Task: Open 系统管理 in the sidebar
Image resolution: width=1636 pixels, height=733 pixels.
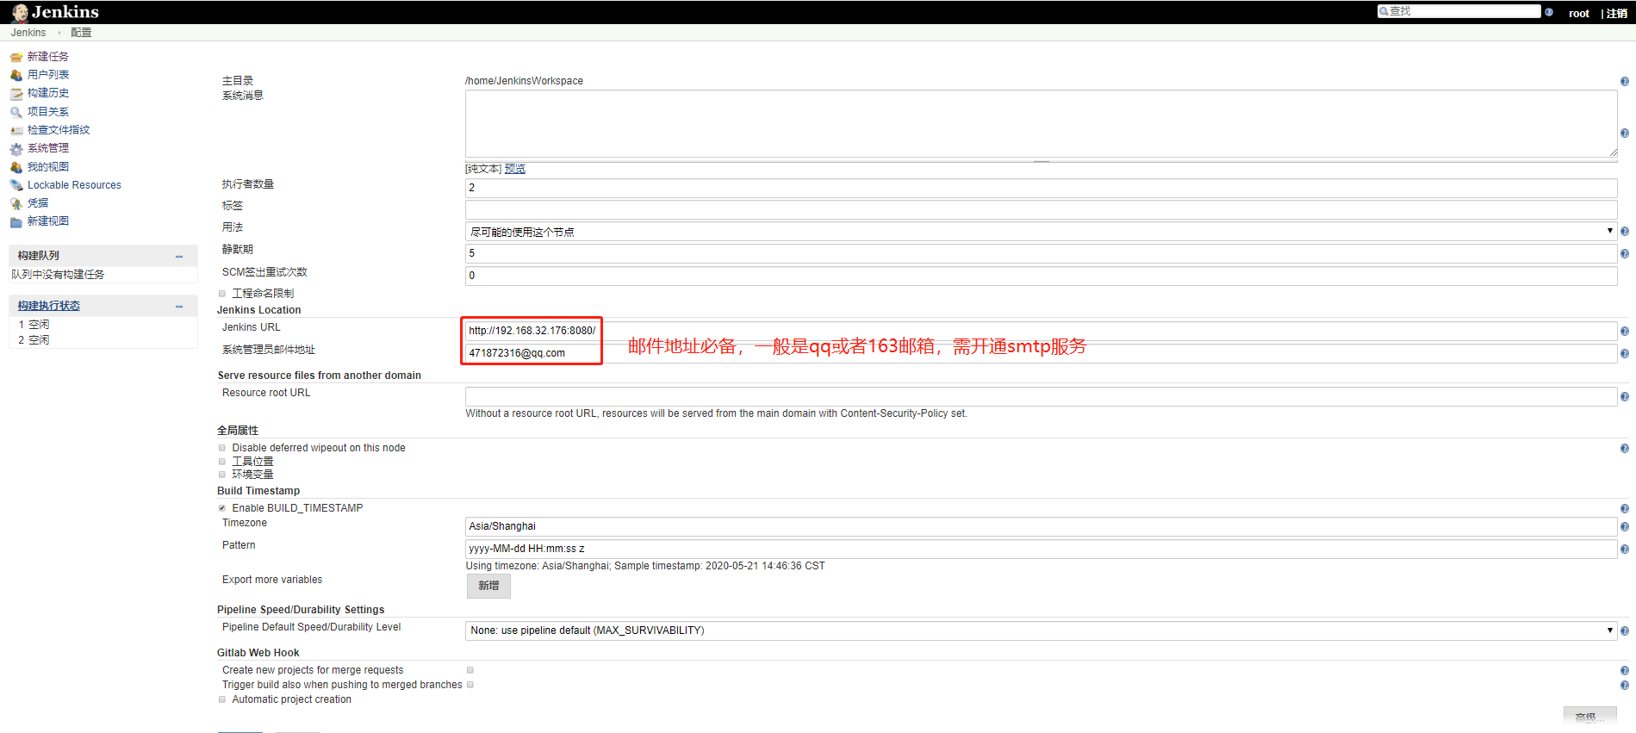Action: click(x=48, y=148)
